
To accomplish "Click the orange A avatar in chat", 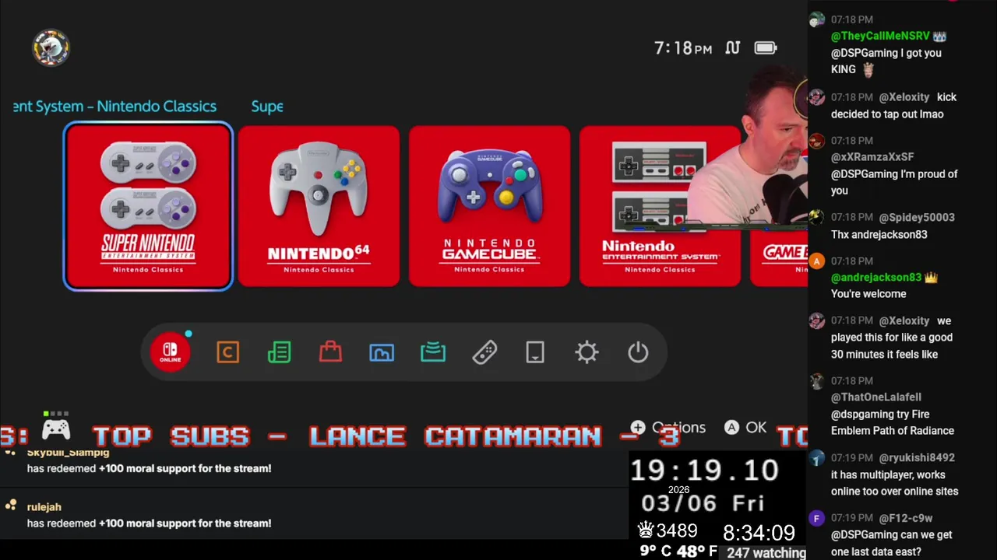I will tap(816, 262).
